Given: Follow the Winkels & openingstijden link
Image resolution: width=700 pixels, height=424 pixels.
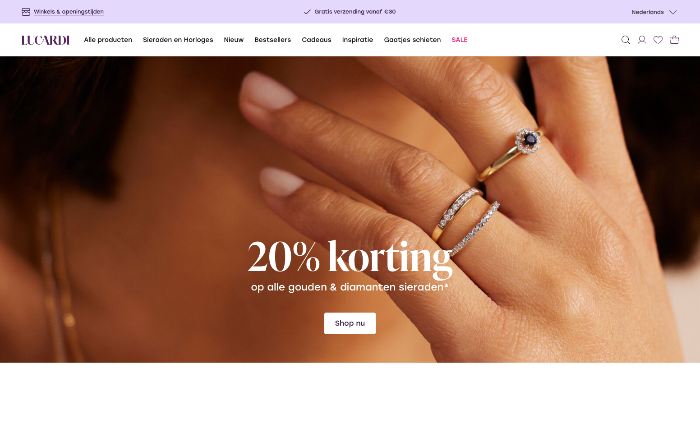Looking at the screenshot, I should click(x=69, y=12).
